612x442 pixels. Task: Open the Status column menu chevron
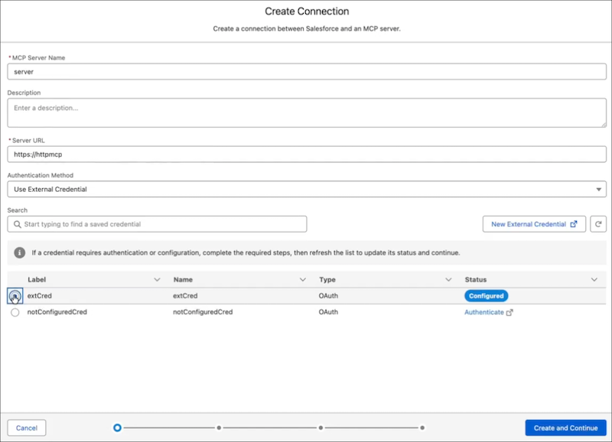[594, 280]
